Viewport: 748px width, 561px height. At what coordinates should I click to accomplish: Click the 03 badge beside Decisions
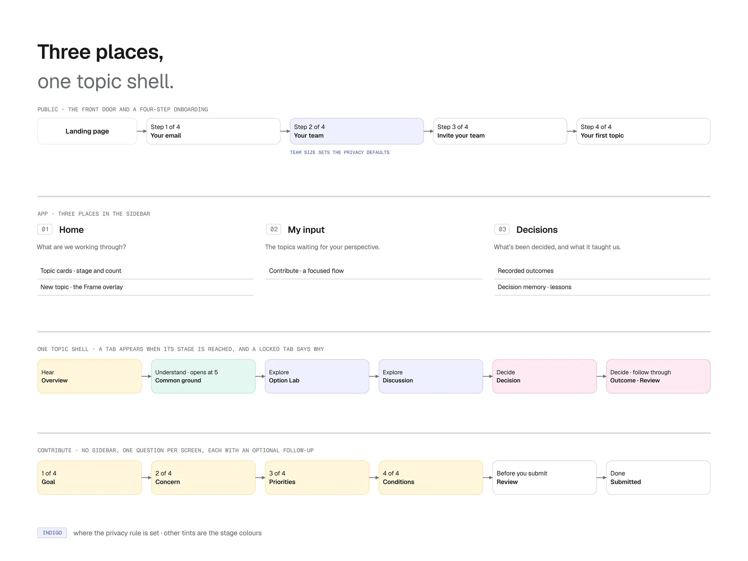502,229
